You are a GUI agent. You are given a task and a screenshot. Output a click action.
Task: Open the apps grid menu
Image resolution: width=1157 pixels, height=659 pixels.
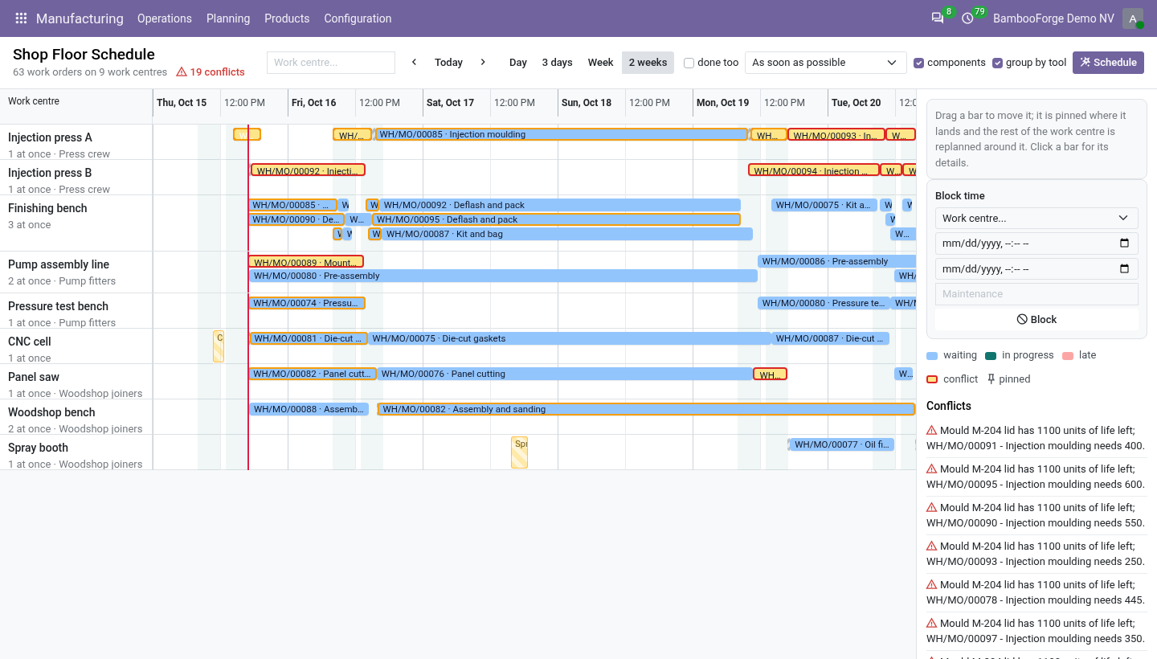pyautogui.click(x=21, y=18)
